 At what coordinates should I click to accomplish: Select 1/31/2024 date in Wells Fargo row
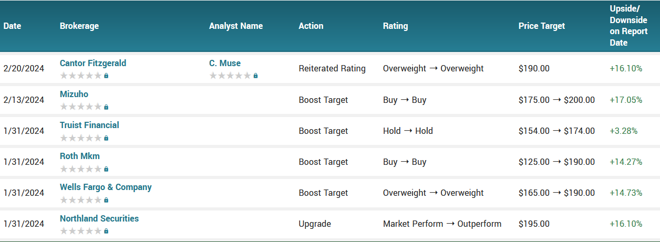(24, 193)
